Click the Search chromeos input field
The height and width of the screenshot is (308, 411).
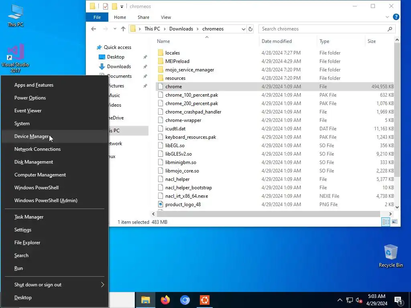pos(323,29)
